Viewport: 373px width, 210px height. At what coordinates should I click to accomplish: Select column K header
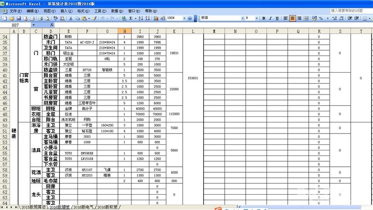click(x=174, y=31)
